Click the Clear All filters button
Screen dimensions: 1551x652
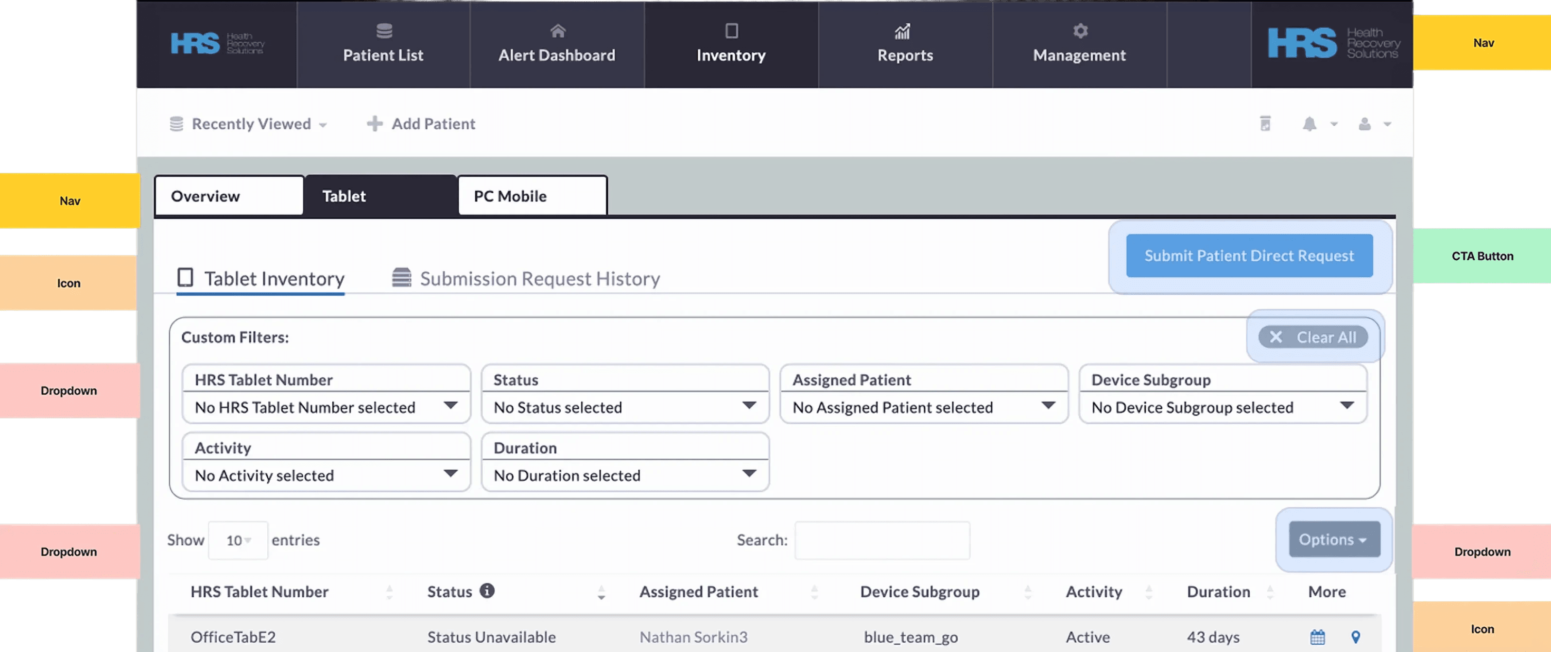pyautogui.click(x=1313, y=337)
